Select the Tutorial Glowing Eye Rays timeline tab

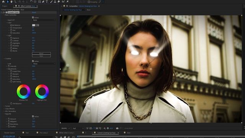pos(106,133)
